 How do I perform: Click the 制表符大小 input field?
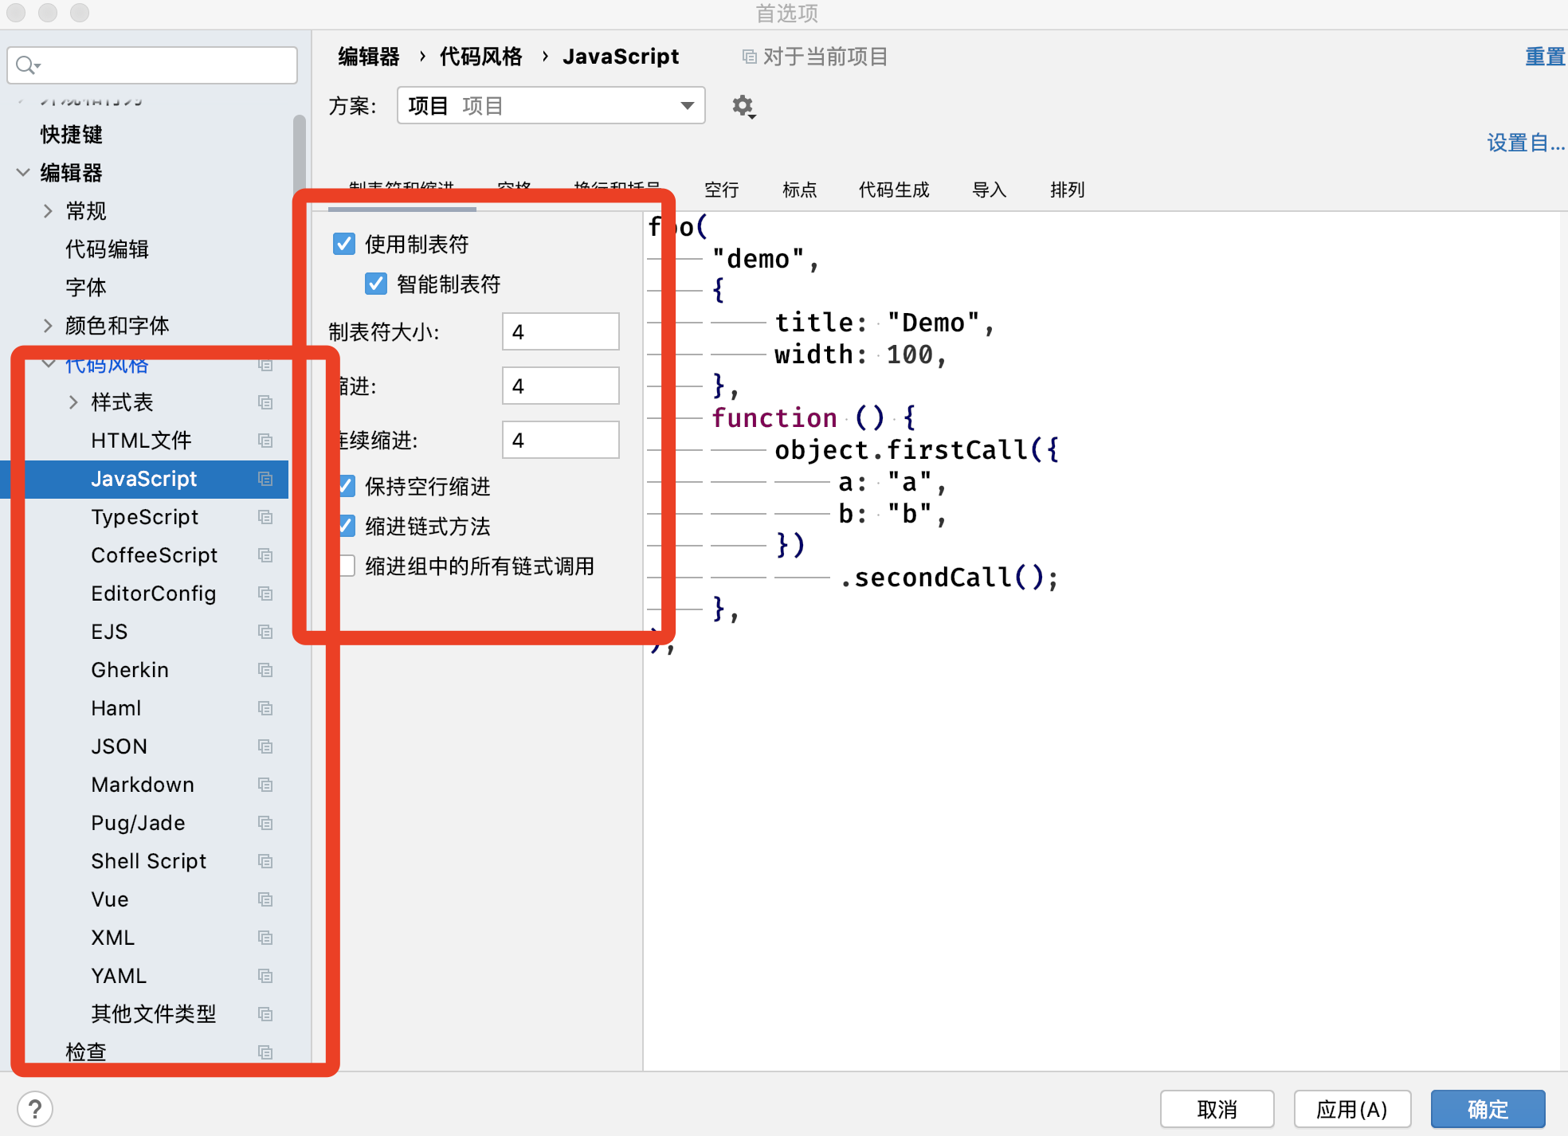point(561,332)
